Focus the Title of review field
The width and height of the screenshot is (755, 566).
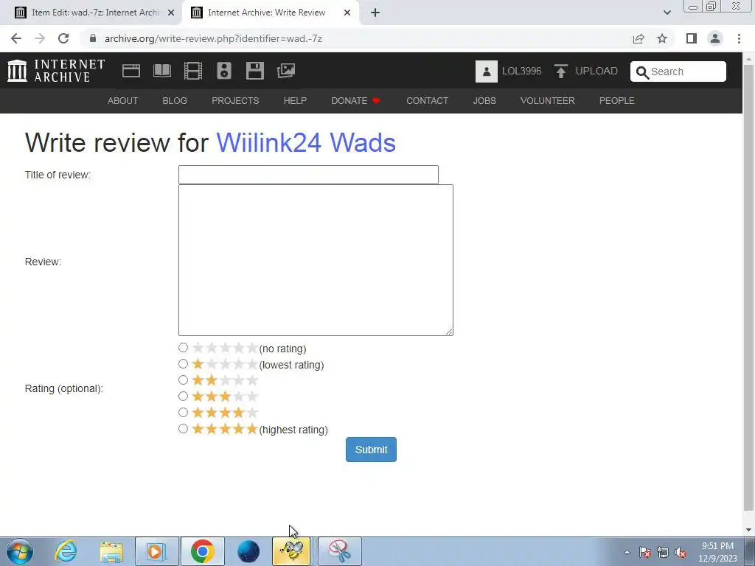(x=308, y=175)
